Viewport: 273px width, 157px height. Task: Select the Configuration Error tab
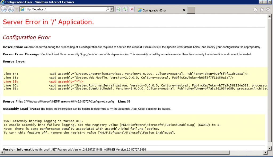pos(157,10)
